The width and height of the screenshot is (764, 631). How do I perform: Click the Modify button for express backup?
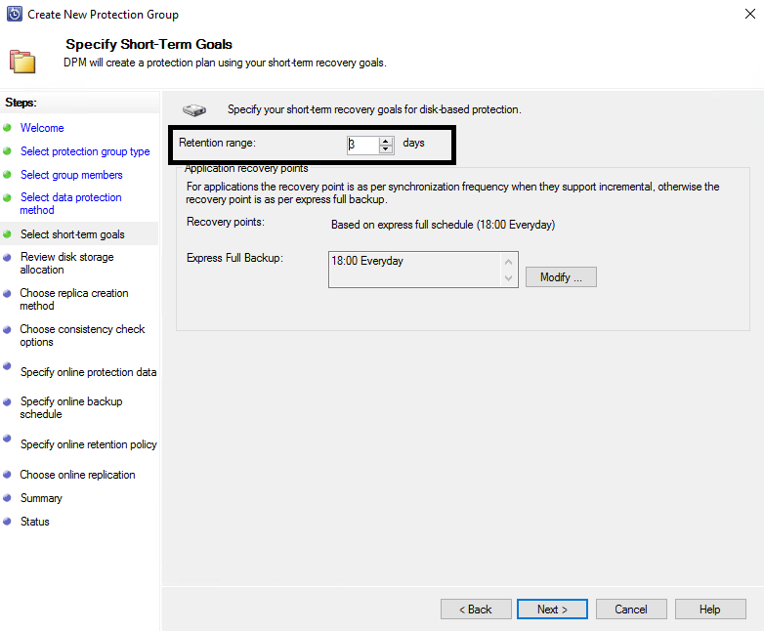coord(561,277)
